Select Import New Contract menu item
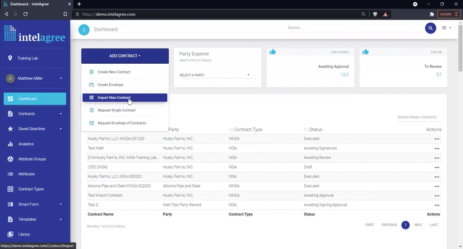463x249 pixels. [125, 98]
